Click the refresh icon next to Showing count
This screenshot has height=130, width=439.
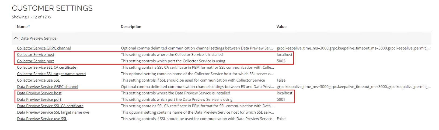tap(50, 17)
